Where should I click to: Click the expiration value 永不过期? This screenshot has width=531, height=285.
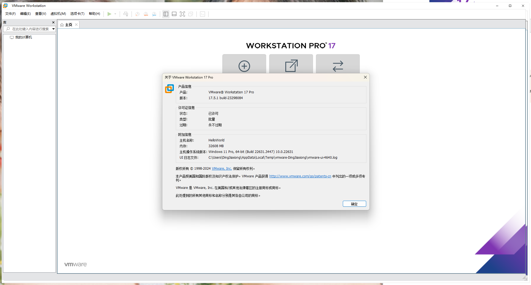coord(215,125)
